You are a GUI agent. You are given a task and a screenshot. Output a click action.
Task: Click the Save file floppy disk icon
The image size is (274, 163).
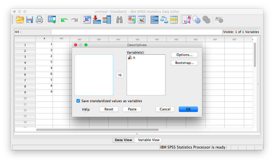[29, 20]
